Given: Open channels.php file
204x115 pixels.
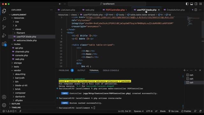Looking at the screenshot, I should coord(22,52).
